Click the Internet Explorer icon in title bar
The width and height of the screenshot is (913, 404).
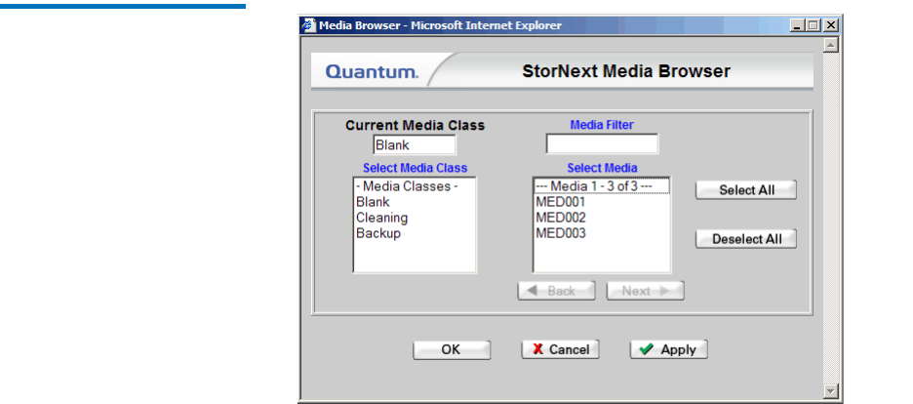(x=309, y=25)
